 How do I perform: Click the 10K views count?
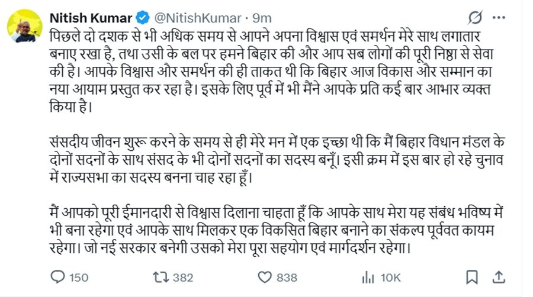click(391, 277)
